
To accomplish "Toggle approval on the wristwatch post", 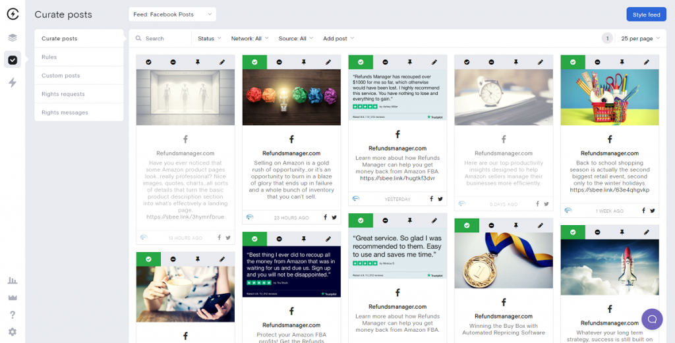I will [467, 63].
